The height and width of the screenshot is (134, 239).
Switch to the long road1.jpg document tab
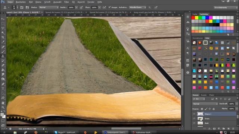[x=153, y=12]
